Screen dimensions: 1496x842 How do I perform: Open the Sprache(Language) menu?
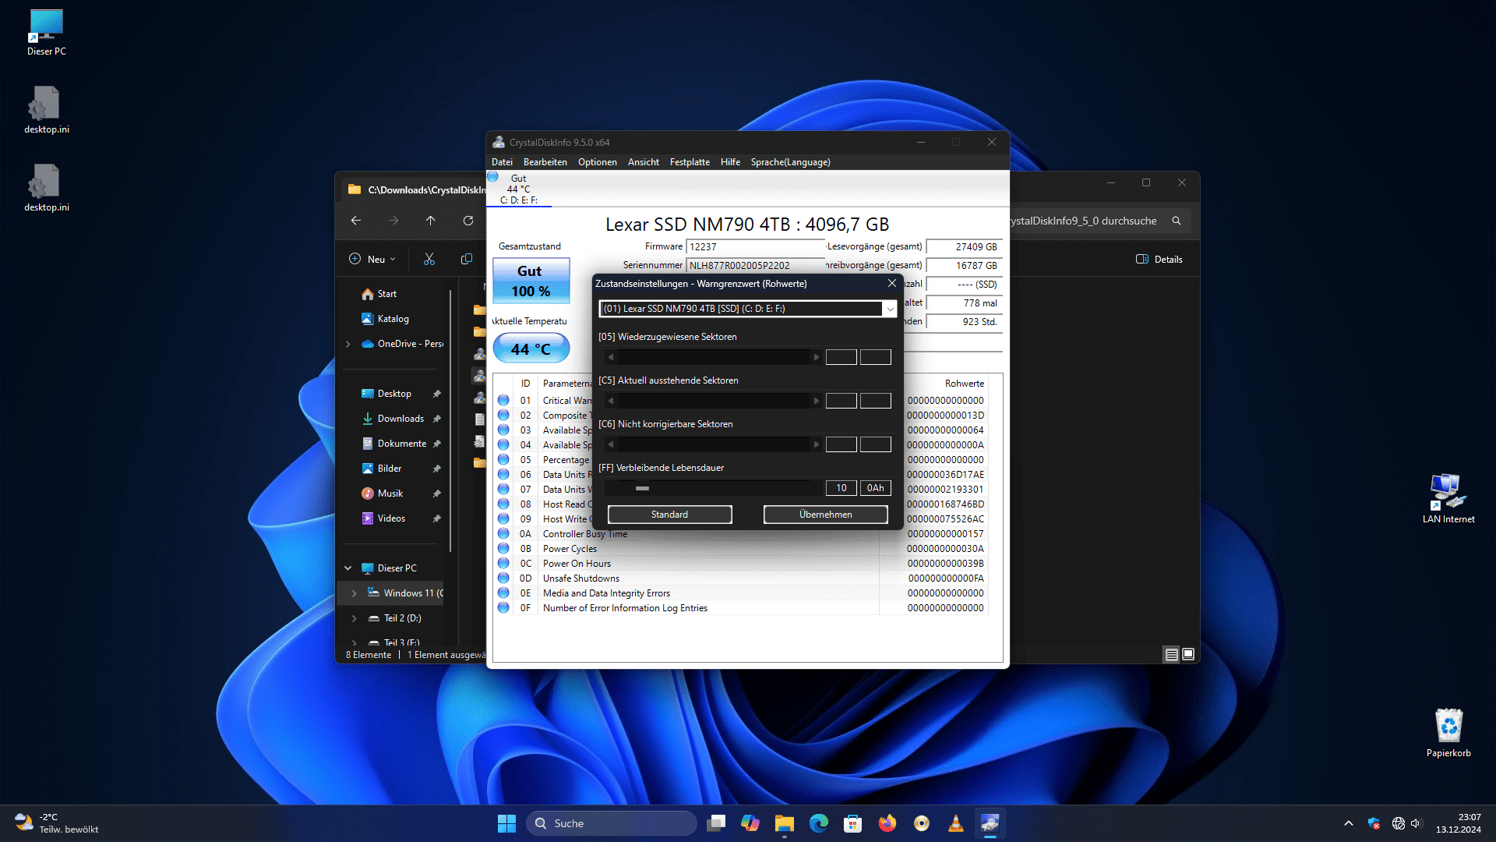tap(790, 162)
